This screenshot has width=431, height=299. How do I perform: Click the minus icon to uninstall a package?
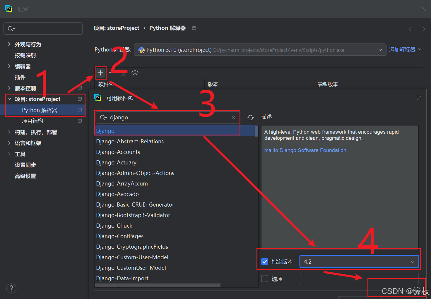tap(112, 73)
